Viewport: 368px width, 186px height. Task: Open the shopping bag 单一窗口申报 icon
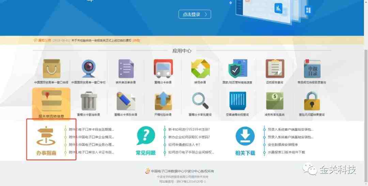(51, 69)
